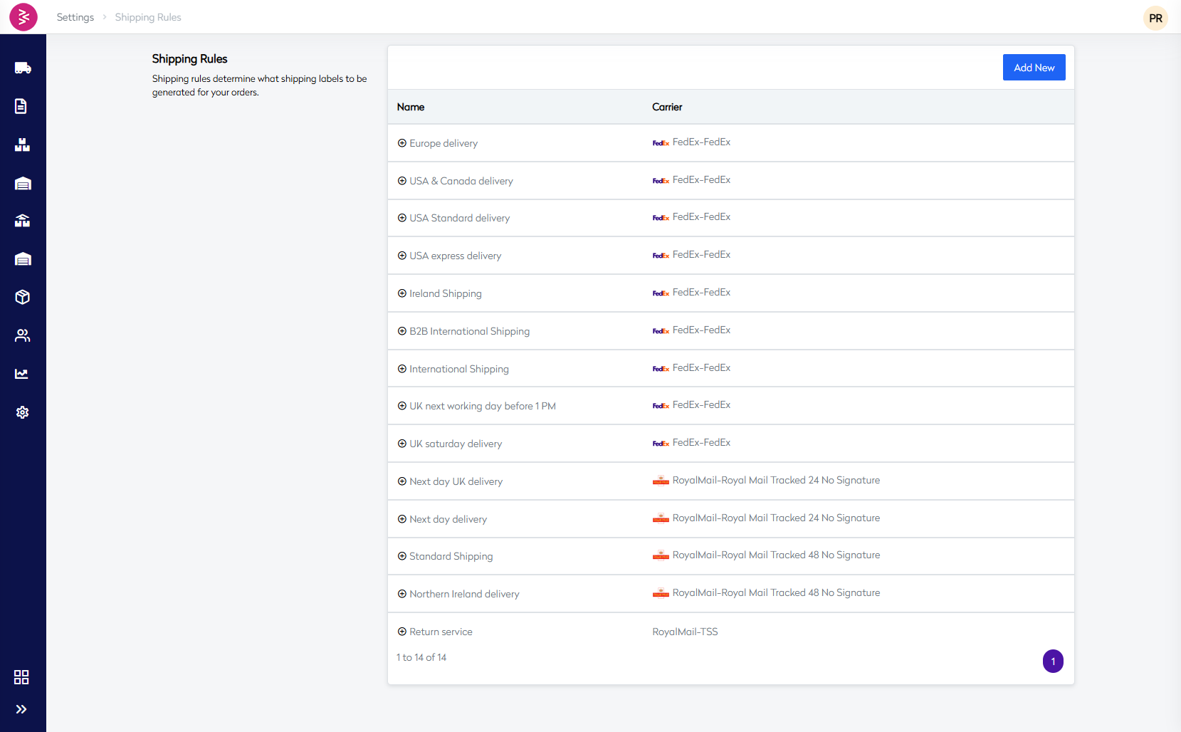Select the package icon in the sidebar
Image resolution: width=1181 pixels, height=732 pixels.
[22, 297]
